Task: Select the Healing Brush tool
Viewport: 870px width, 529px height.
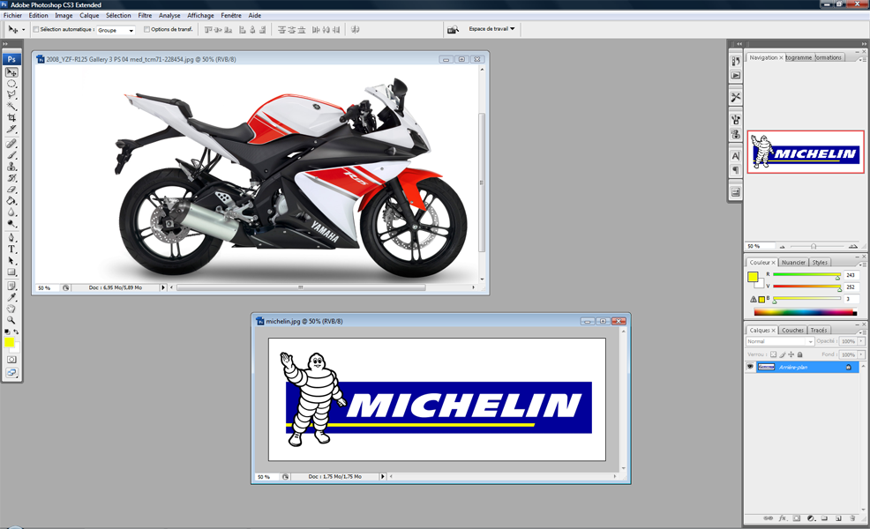Action: click(11, 144)
